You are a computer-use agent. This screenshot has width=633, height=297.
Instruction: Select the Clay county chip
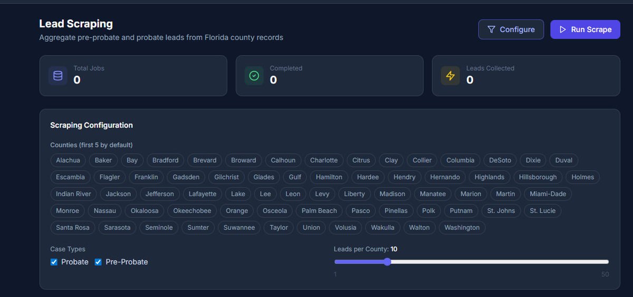coord(391,160)
